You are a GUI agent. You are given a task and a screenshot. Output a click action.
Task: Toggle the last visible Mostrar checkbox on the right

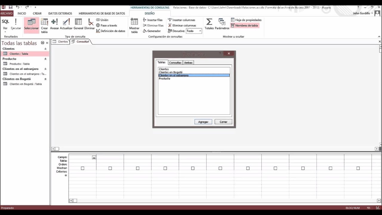[358, 168]
